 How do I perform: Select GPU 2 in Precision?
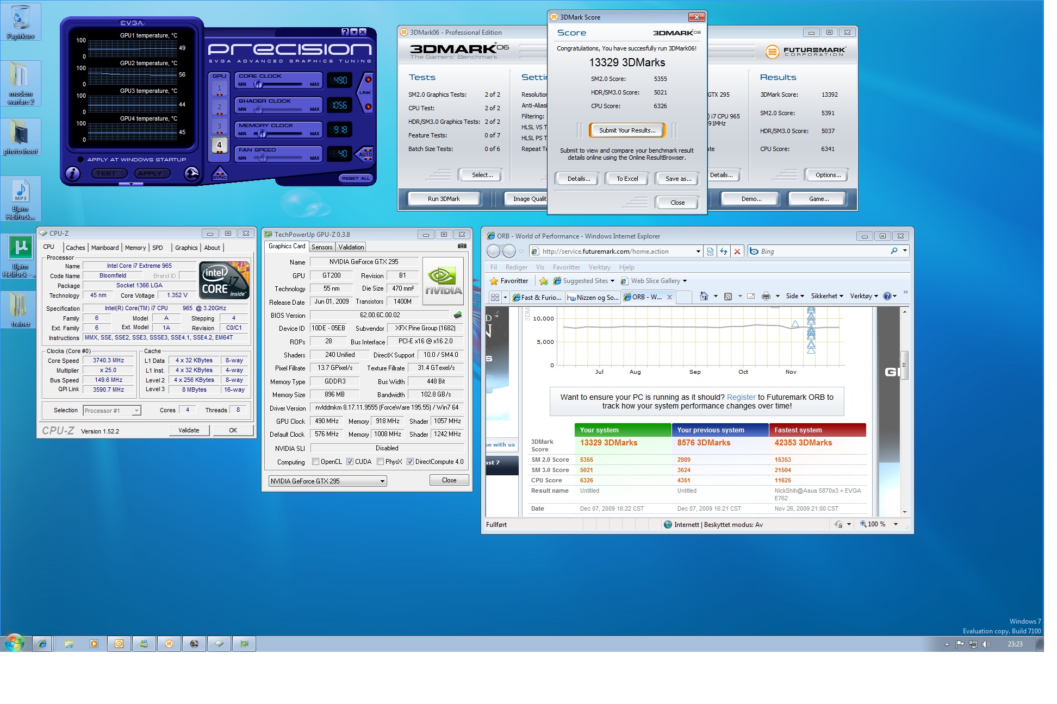(219, 107)
